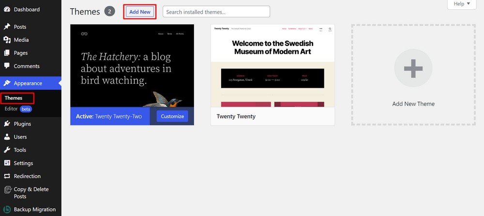Open the Plugins menu item
This screenshot has width=484, height=216.
(30, 124)
